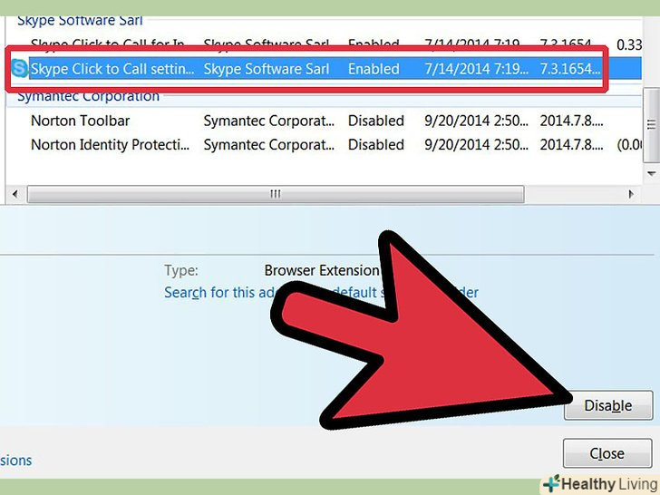The height and width of the screenshot is (495, 660).
Task: Click Norton Toolbar's 2014.7.8 version cell
Action: tap(571, 121)
